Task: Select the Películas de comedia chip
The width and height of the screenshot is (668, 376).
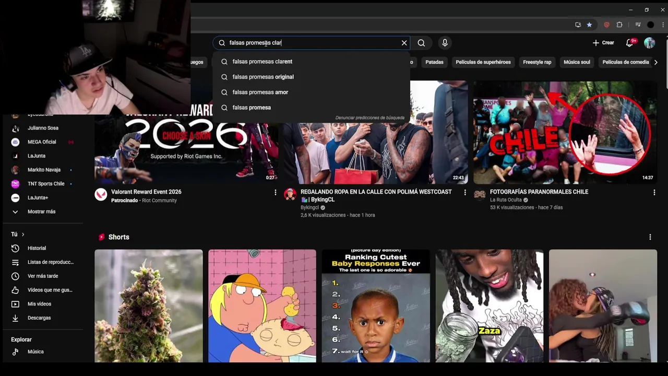Action: [x=625, y=62]
